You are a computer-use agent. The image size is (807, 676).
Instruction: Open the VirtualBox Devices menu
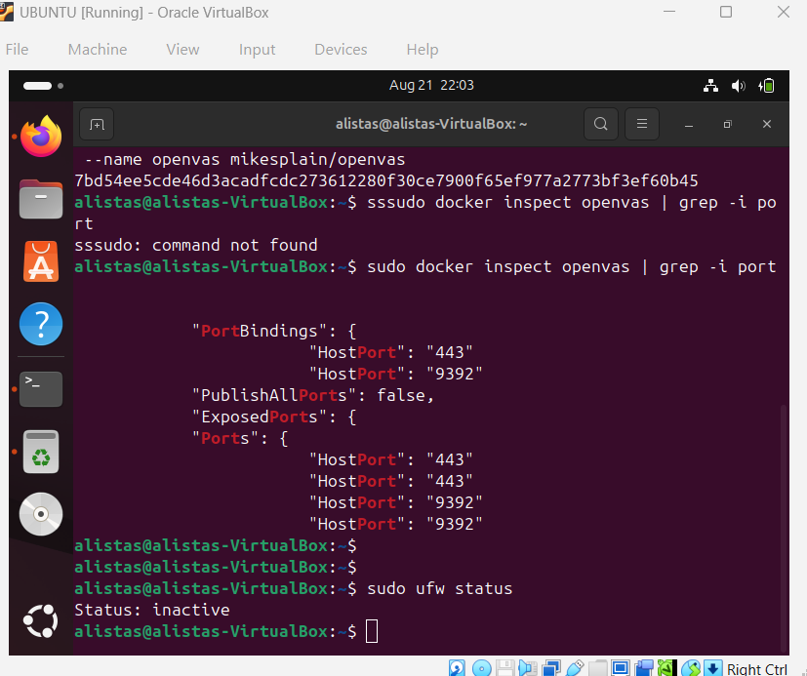[x=341, y=49]
